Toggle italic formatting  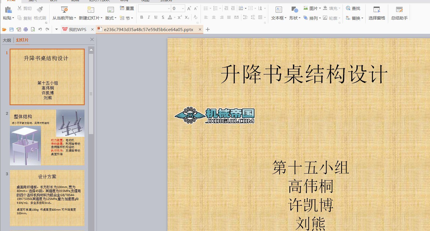click(x=149, y=17)
